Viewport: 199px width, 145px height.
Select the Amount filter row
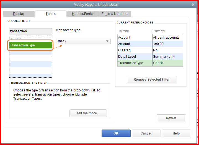[x=150, y=44]
